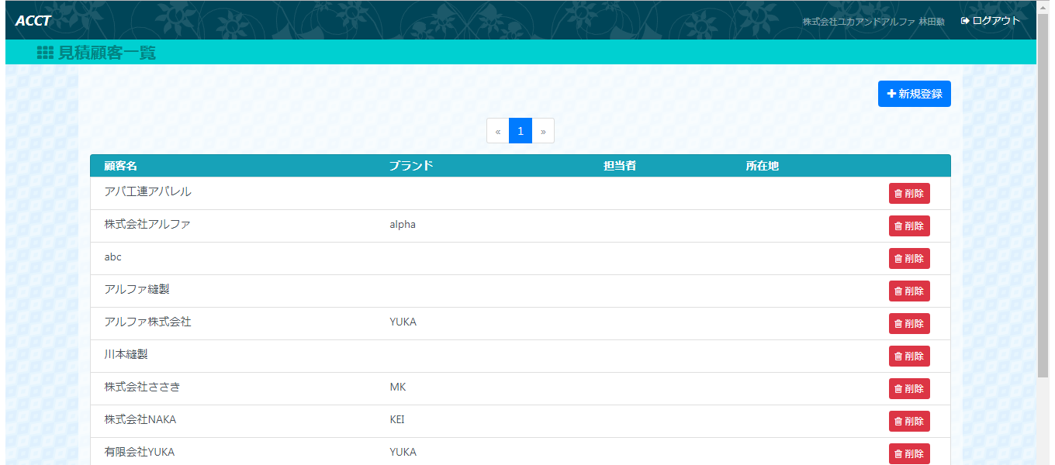Open the 有限会社YUKA customer row
The image size is (1055, 465).
point(140,452)
